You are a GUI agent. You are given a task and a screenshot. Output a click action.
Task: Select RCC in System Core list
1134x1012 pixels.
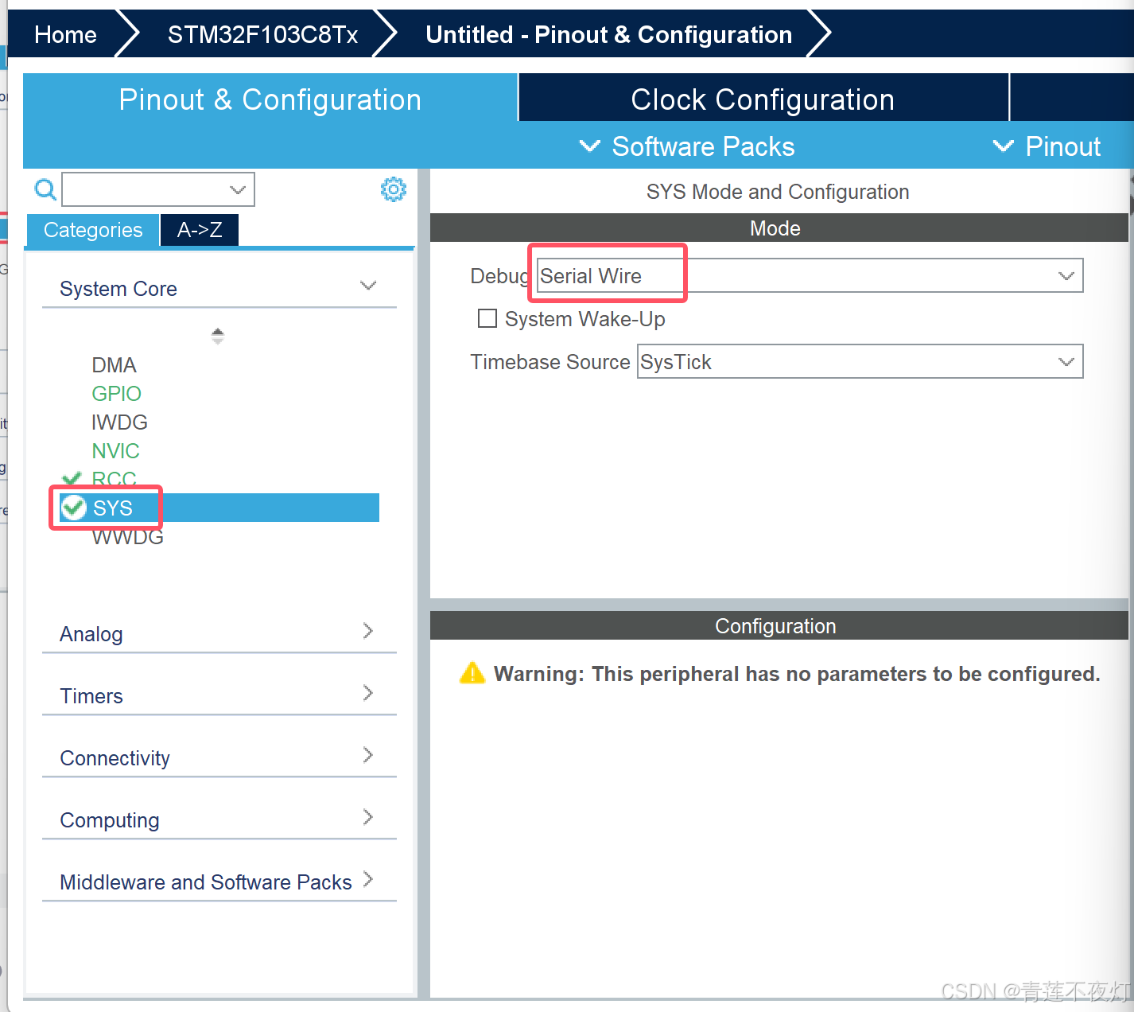click(x=114, y=479)
